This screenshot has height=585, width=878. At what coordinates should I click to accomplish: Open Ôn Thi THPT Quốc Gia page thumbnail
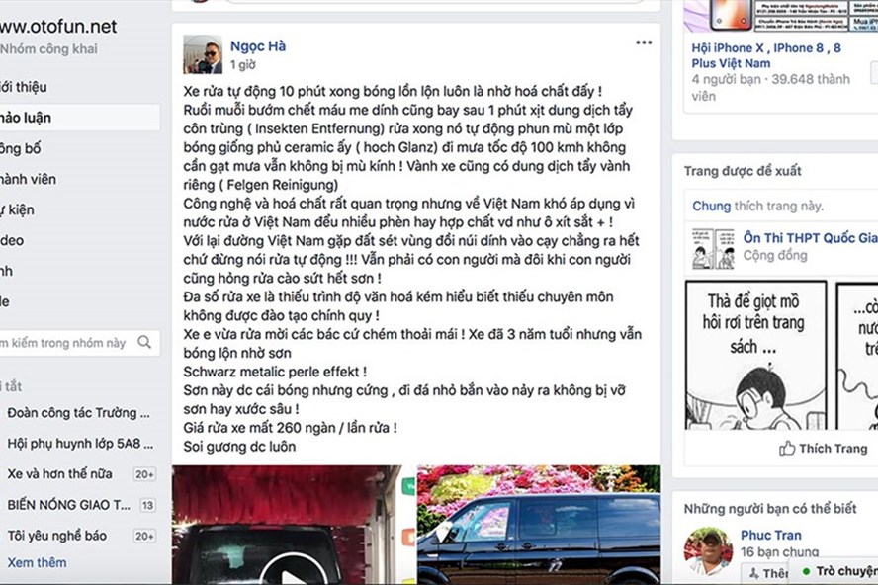(713, 249)
